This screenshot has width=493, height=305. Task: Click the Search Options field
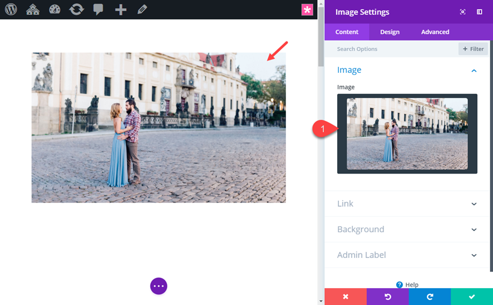click(392, 49)
